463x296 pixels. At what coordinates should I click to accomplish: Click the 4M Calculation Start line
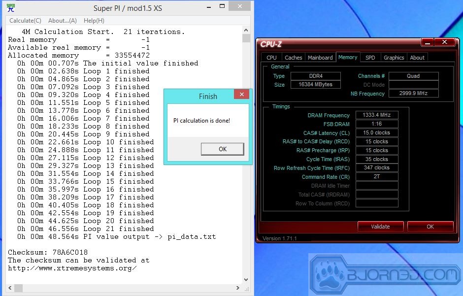point(103,32)
